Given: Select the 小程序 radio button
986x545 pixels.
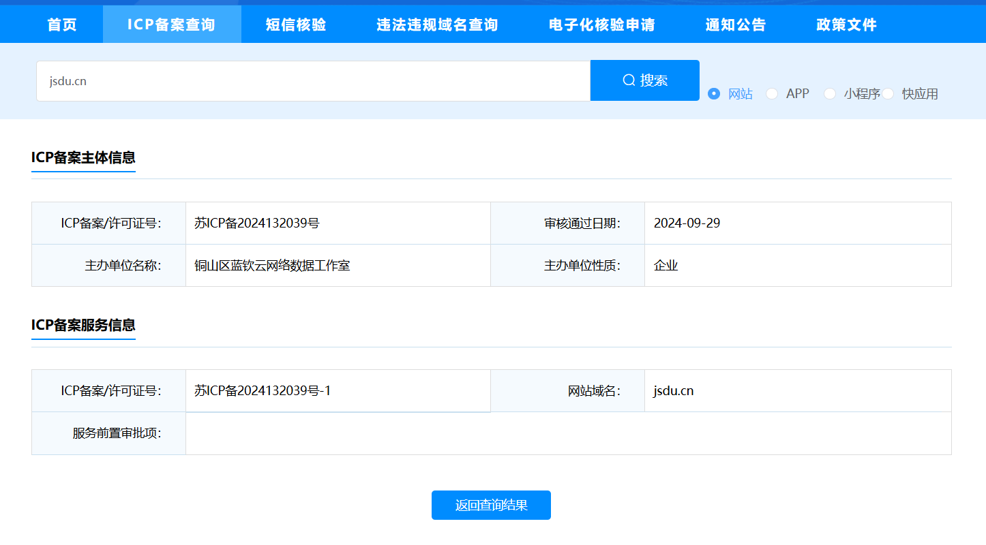Looking at the screenshot, I should click(830, 94).
